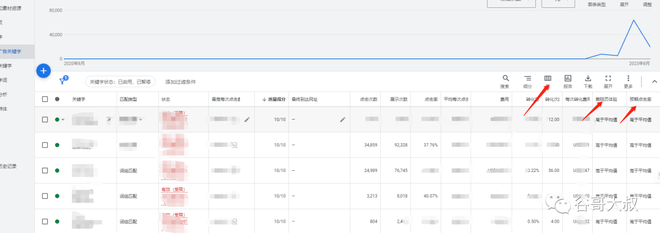Open 历史记录 in the sidebar
Screen dimensions: 660x233
[x=9, y=167]
